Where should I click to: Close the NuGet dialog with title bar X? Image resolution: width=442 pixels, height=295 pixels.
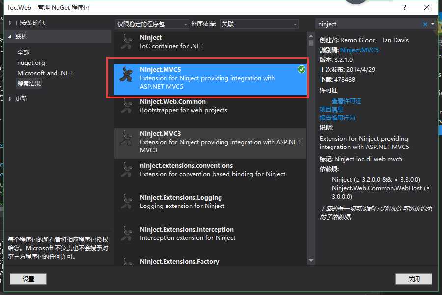[x=427, y=7]
